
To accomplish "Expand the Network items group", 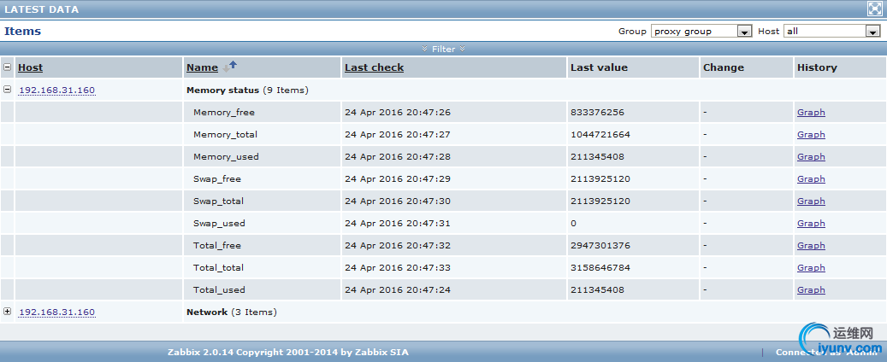I will point(8,311).
